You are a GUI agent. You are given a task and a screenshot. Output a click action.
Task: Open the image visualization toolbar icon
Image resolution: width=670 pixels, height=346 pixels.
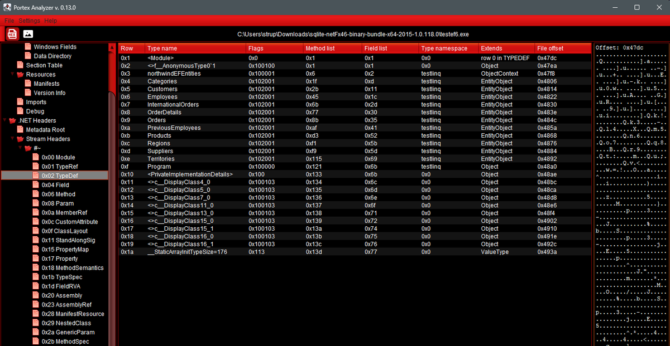[28, 34]
